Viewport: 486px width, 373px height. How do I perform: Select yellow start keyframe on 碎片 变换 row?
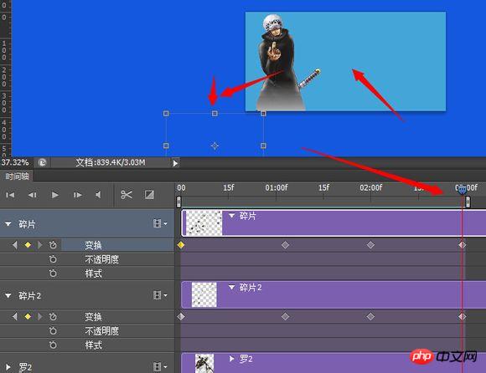click(181, 245)
